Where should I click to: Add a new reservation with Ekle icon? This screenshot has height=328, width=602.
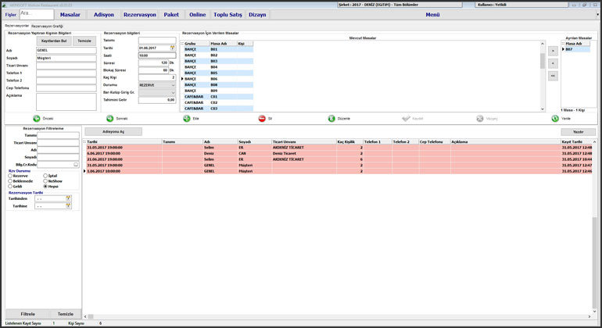pos(187,119)
